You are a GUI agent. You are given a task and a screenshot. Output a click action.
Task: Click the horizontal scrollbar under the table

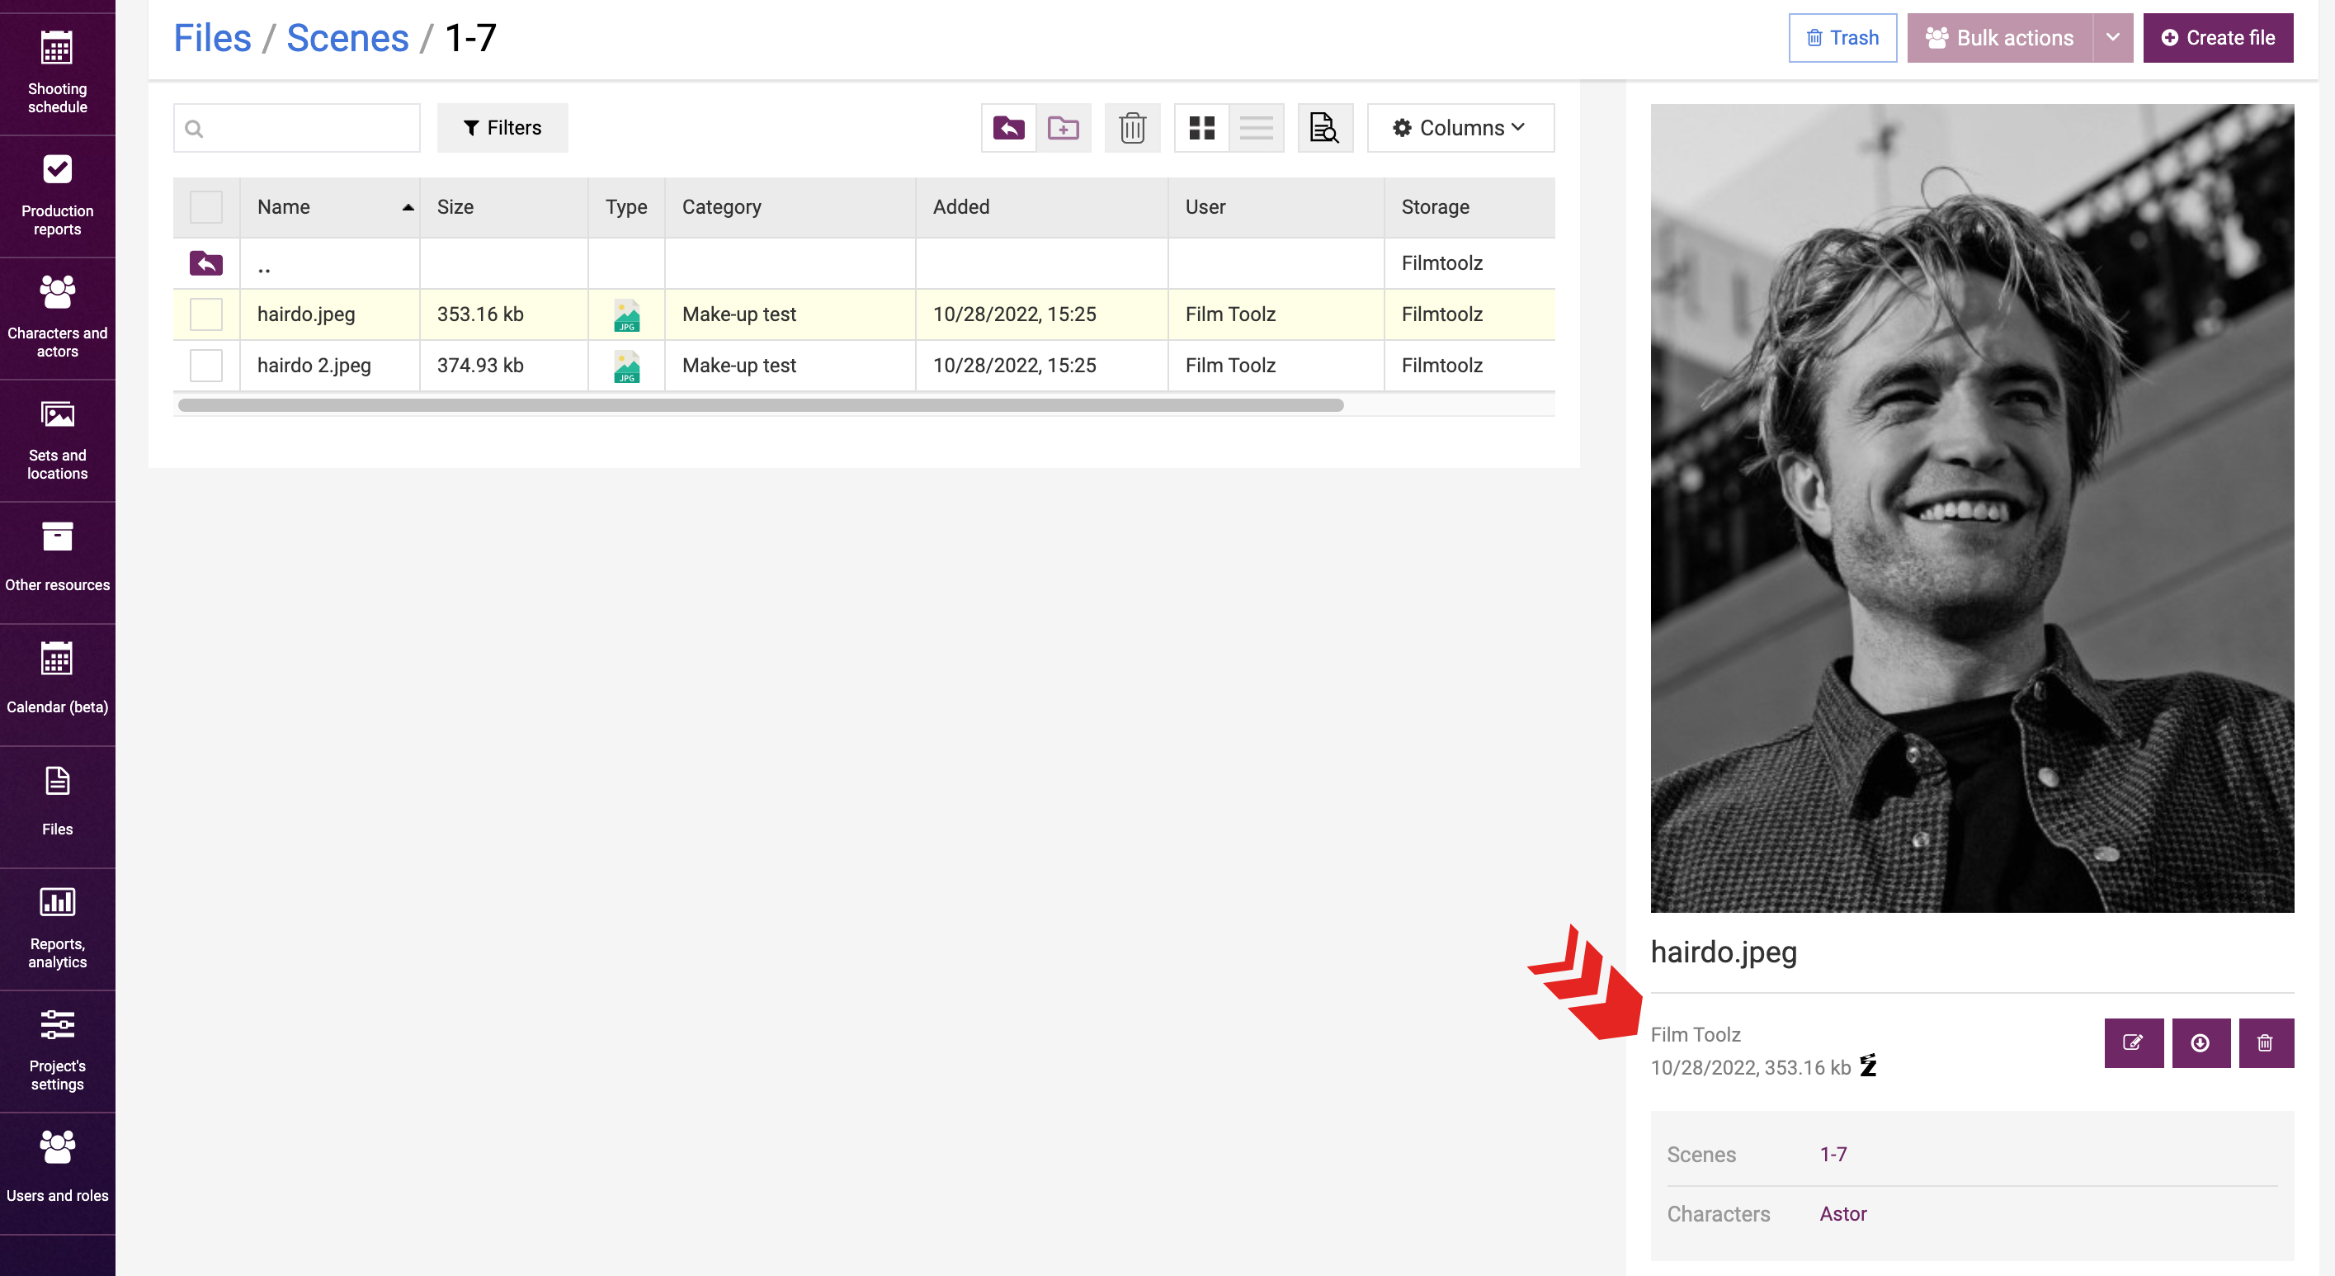click(x=761, y=405)
